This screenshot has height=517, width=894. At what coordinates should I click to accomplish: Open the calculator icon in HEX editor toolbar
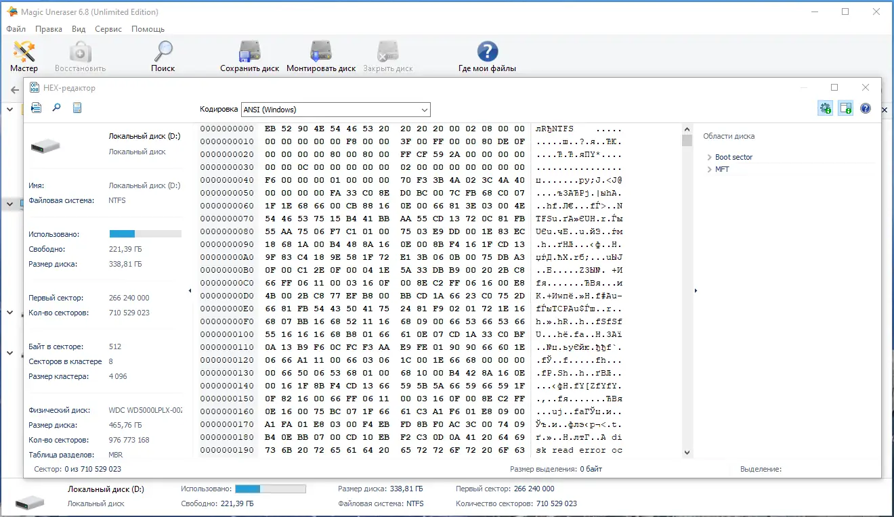[77, 108]
